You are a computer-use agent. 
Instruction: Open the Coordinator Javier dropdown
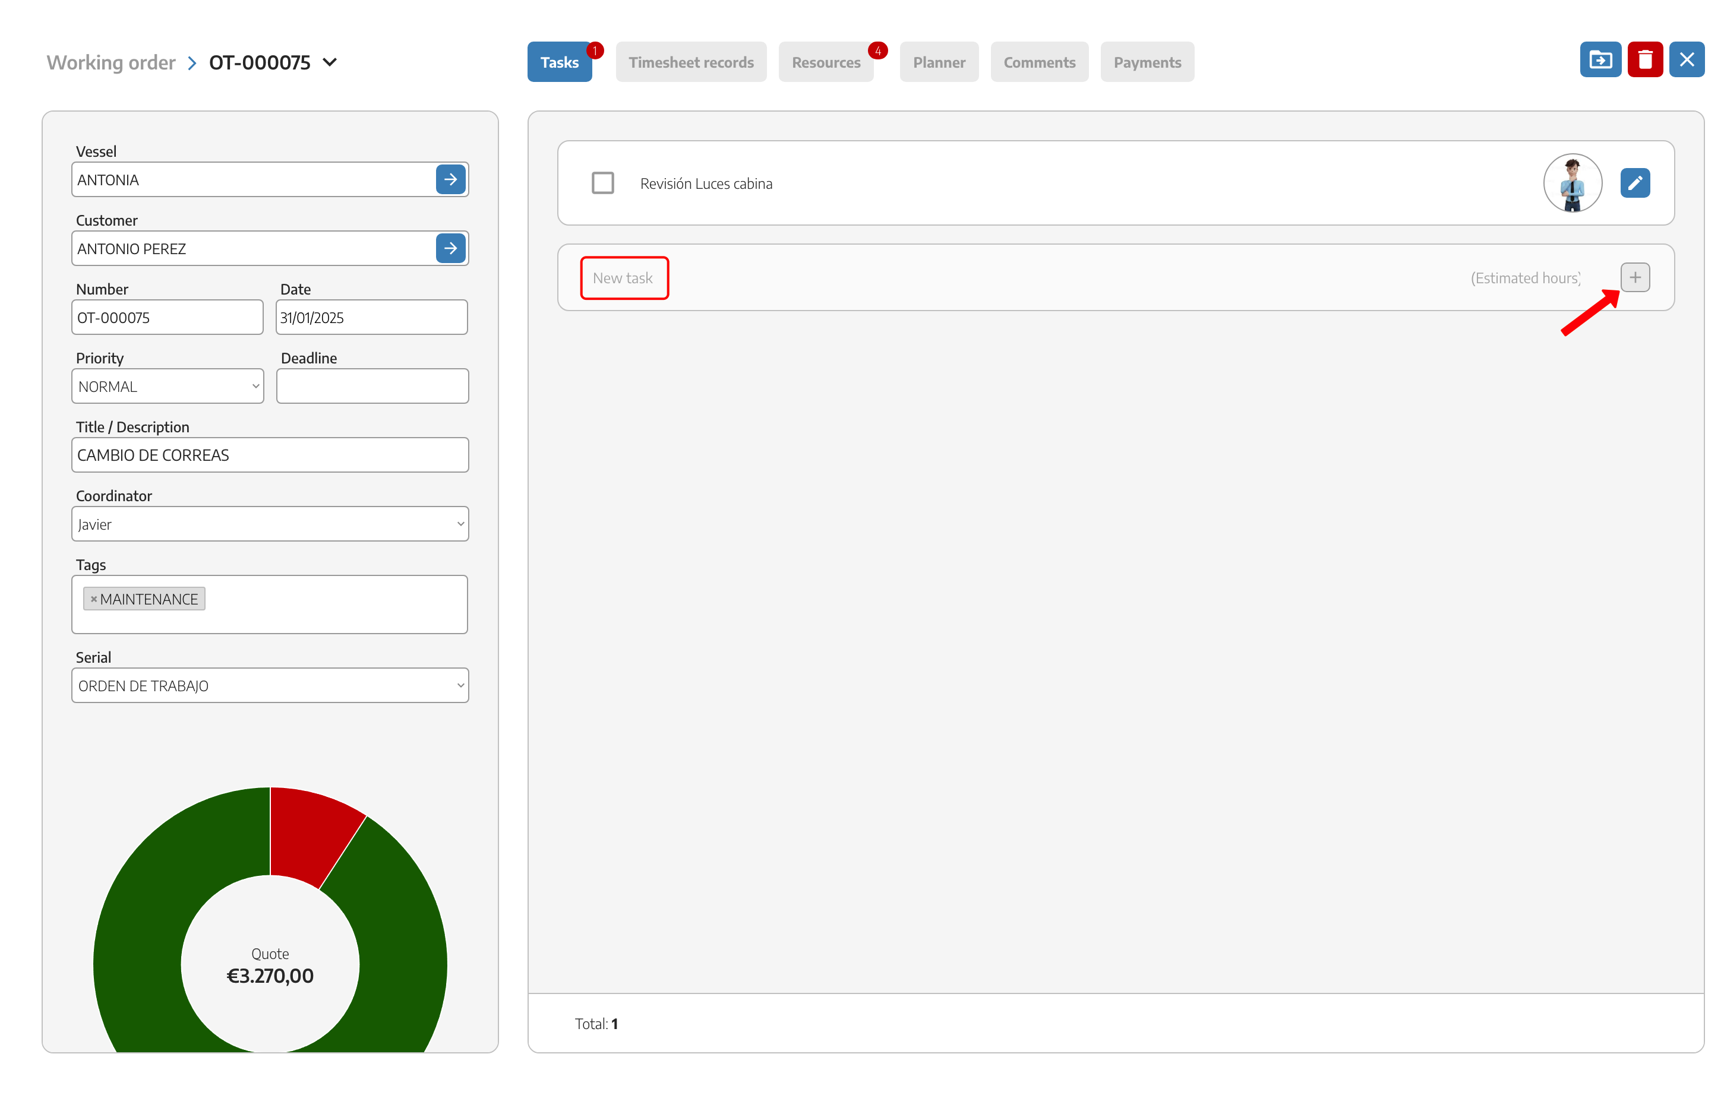pos(270,524)
